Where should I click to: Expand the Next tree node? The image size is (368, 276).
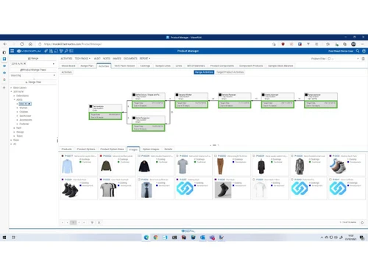pyautogui.click(x=14, y=128)
